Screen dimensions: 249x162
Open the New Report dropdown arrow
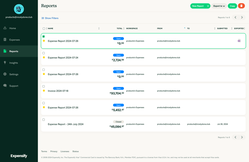point(208,6)
